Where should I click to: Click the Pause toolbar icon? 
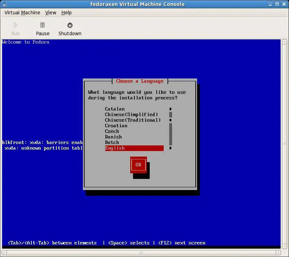point(42,25)
